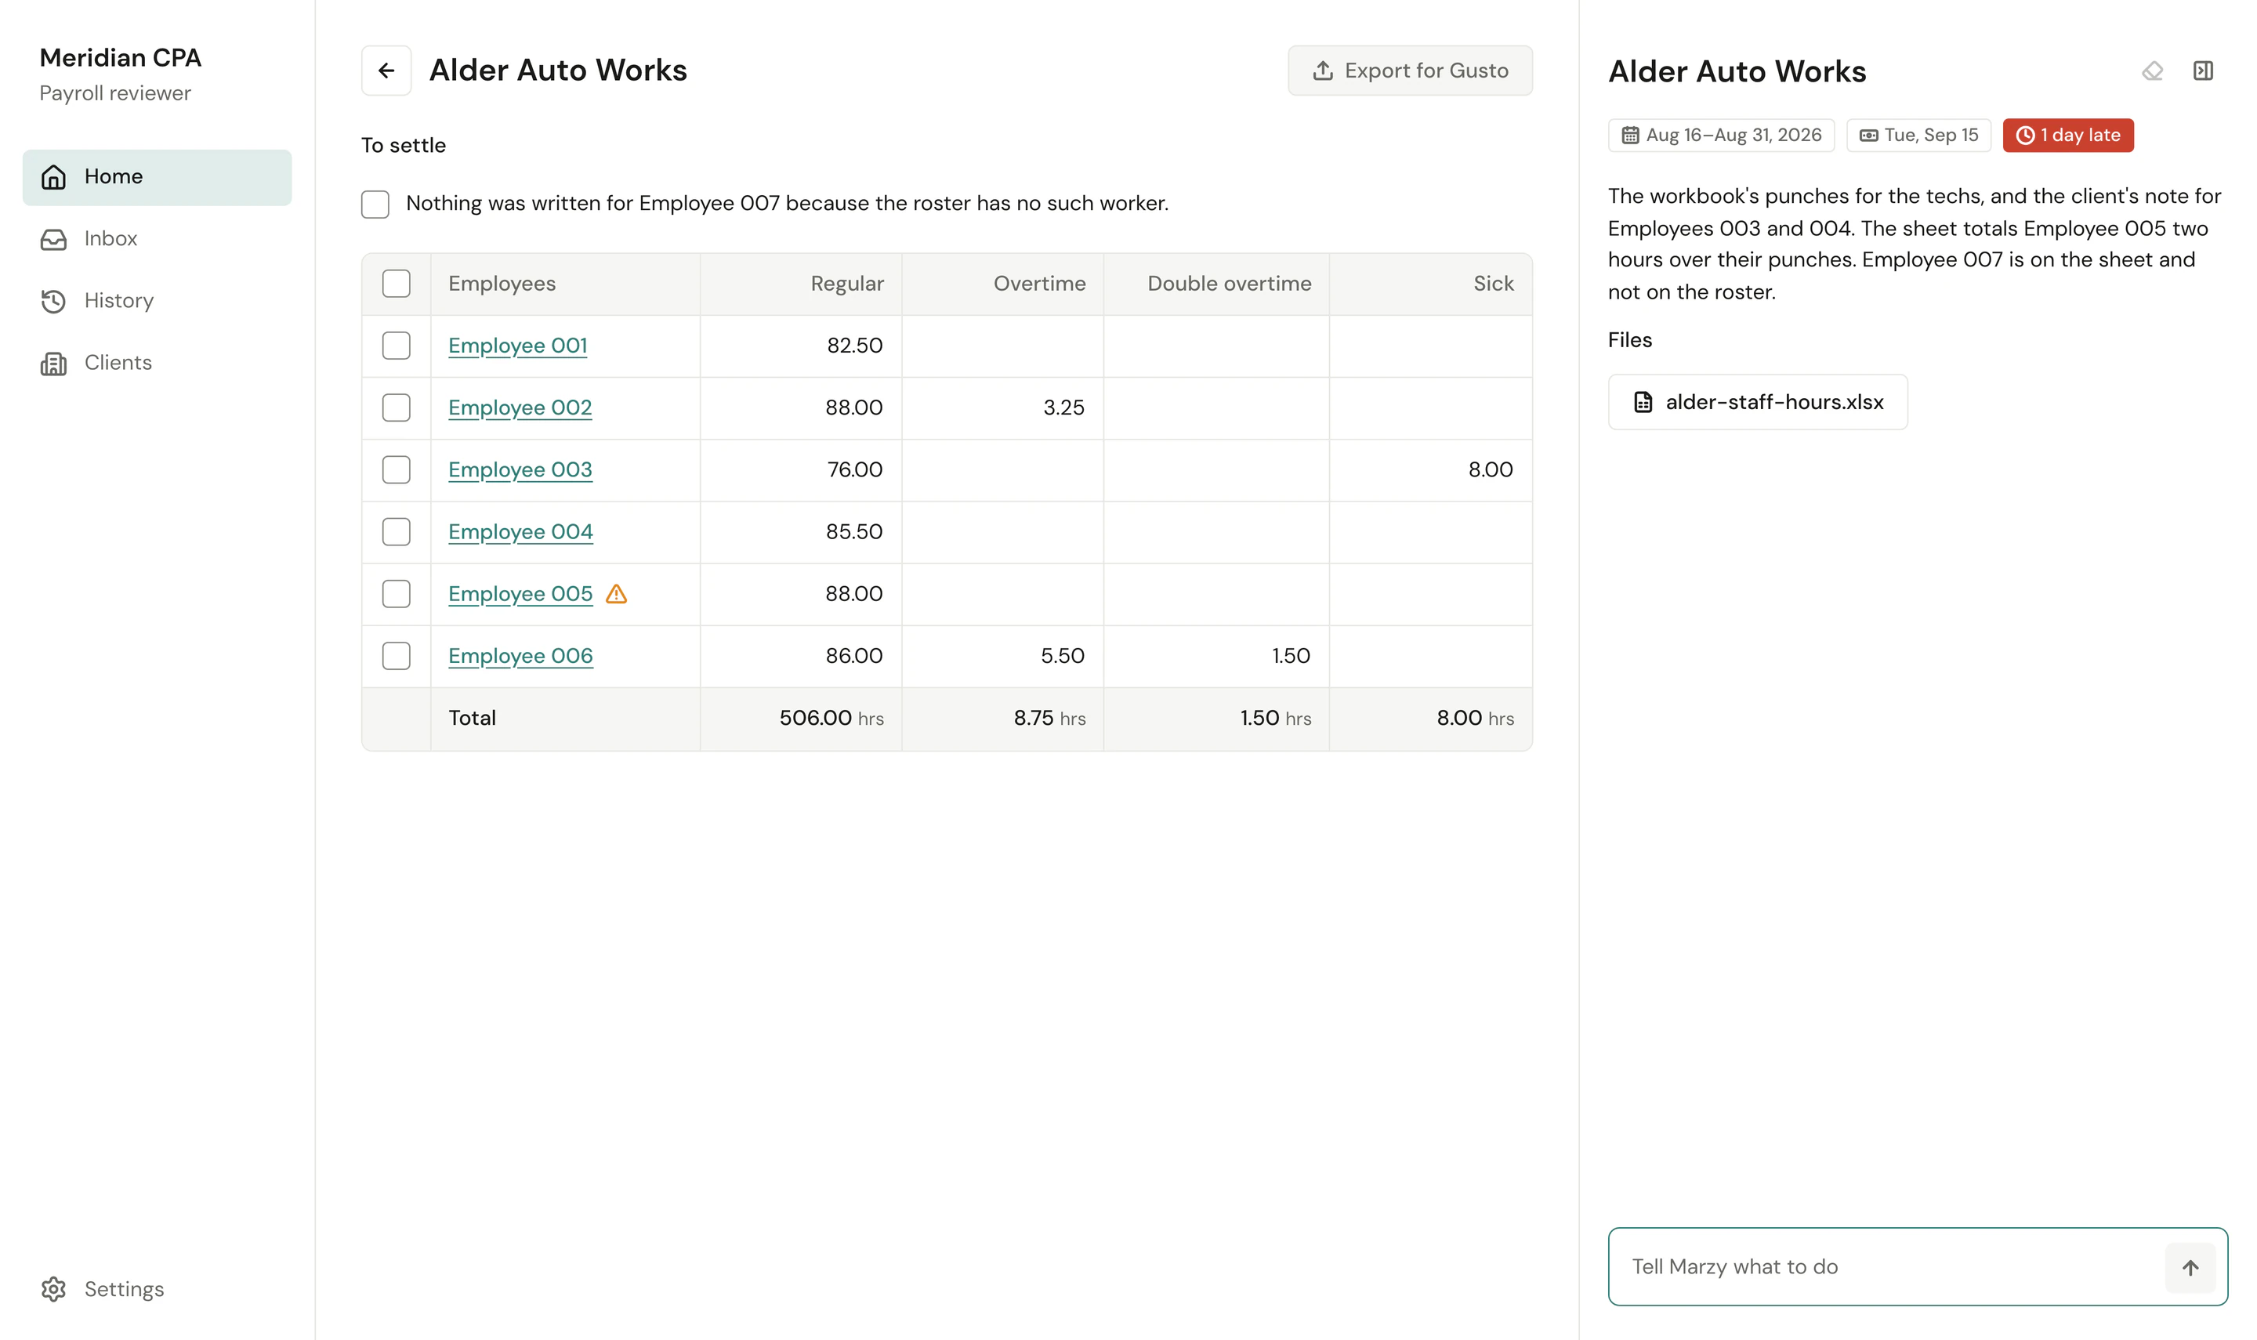Open the Employee 003 link

point(521,469)
